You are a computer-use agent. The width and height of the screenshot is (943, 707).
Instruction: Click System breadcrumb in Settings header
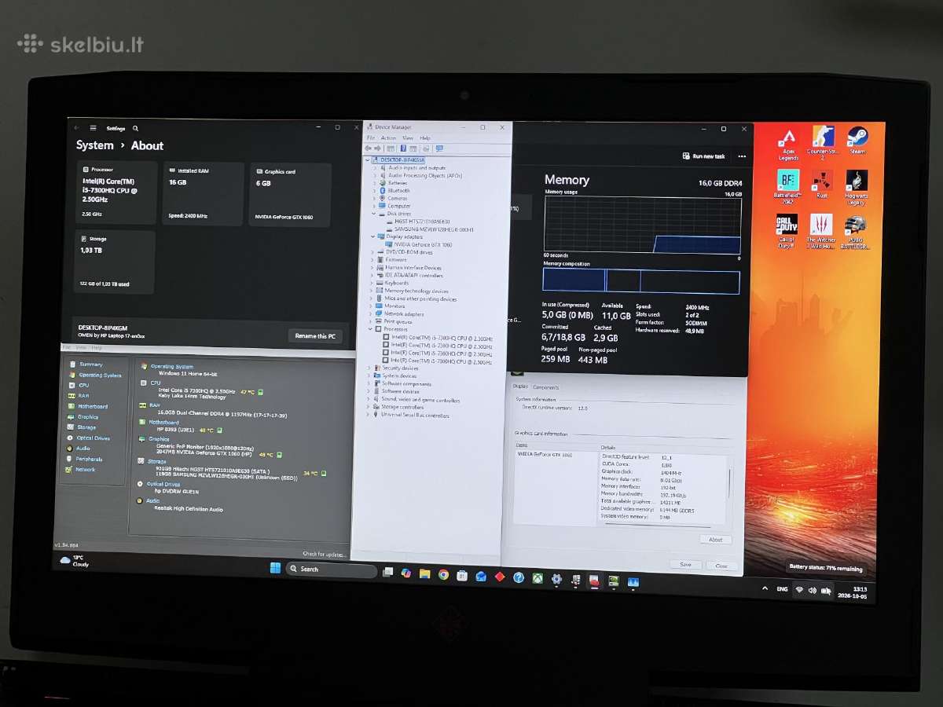pos(95,145)
